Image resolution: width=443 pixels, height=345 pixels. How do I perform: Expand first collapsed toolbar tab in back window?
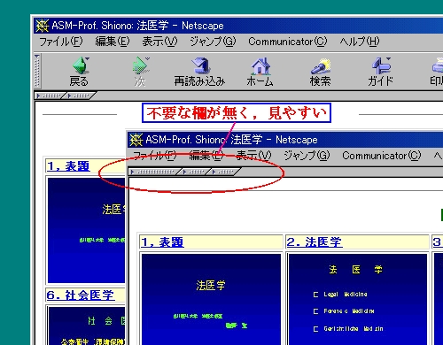(50, 96)
